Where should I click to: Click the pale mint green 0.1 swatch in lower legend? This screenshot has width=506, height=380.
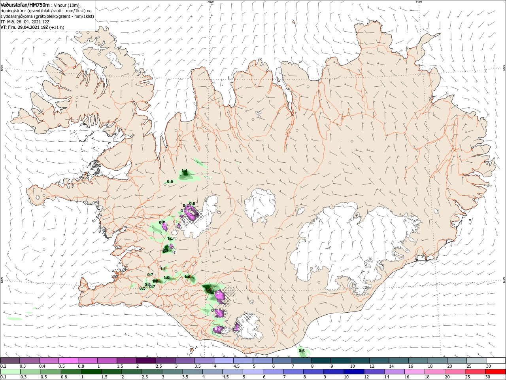(x=10, y=372)
